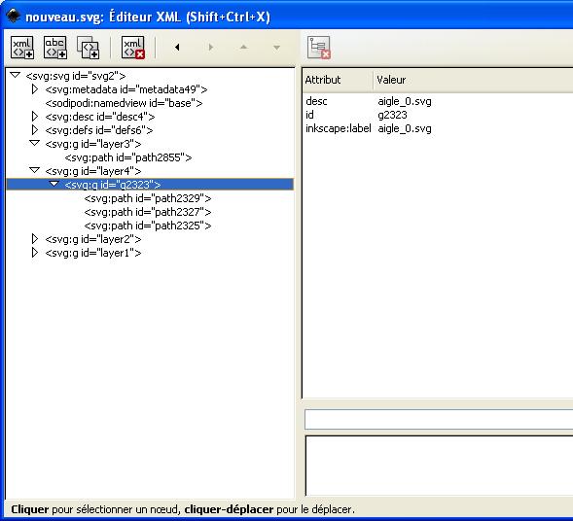Screen dimensions: 573x521
Task: Expand the svg:metadata node
Action: [35, 89]
